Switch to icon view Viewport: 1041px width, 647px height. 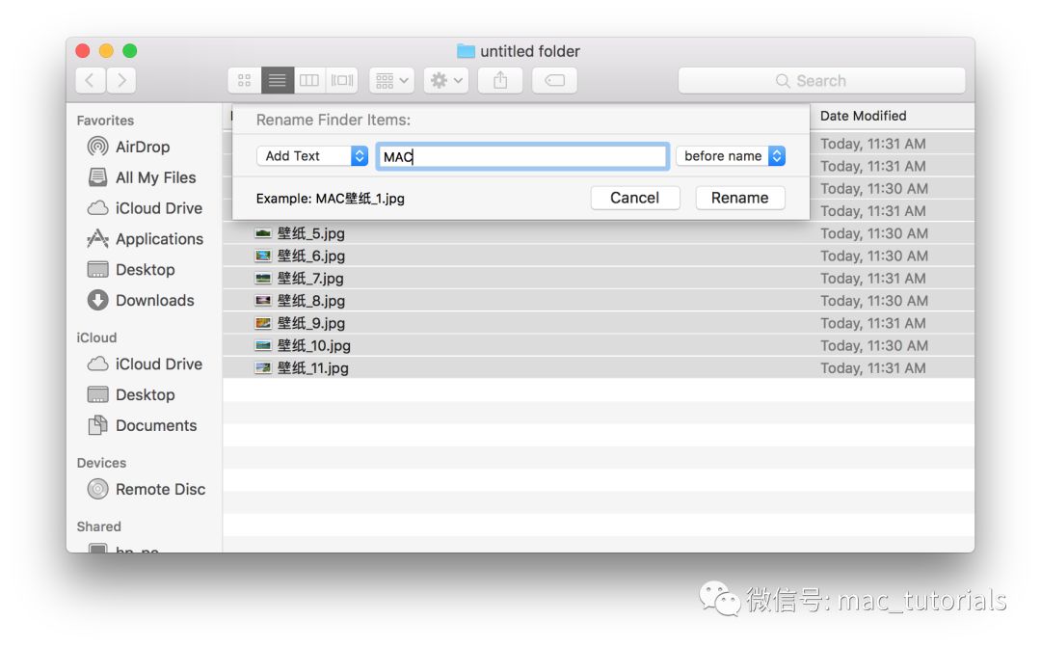tap(244, 81)
